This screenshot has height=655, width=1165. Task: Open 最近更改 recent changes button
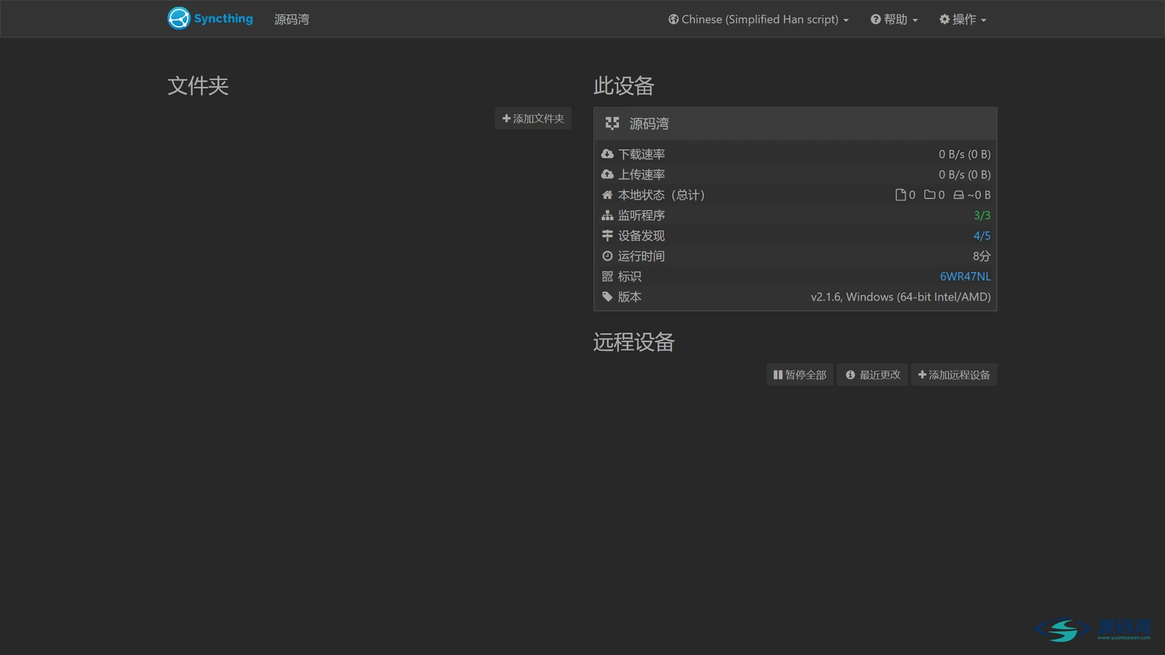872,375
